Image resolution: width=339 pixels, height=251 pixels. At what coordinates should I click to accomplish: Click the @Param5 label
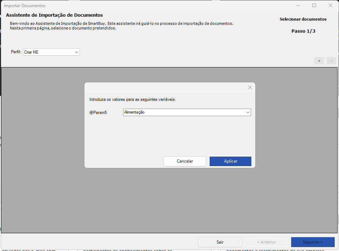pyautogui.click(x=98, y=113)
